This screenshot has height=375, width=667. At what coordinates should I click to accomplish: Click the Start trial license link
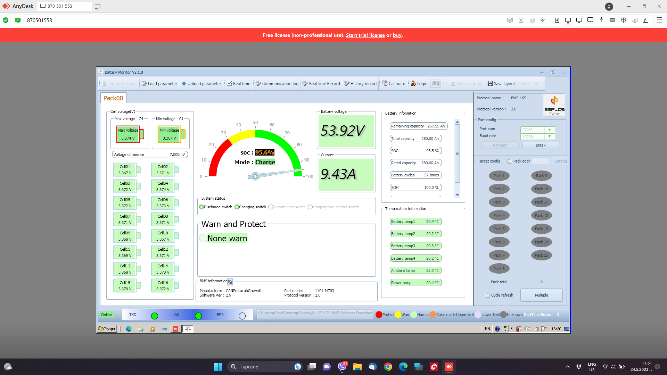click(365, 35)
